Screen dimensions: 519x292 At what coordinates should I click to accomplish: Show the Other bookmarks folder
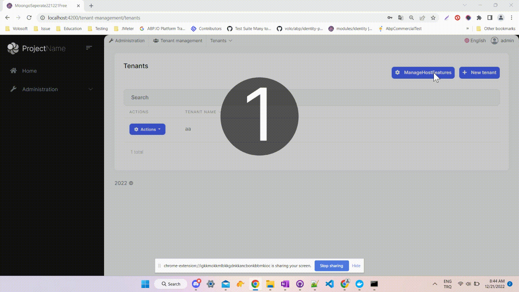click(x=496, y=29)
